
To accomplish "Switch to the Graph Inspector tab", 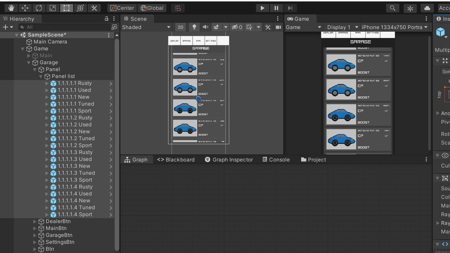I will point(229,160).
